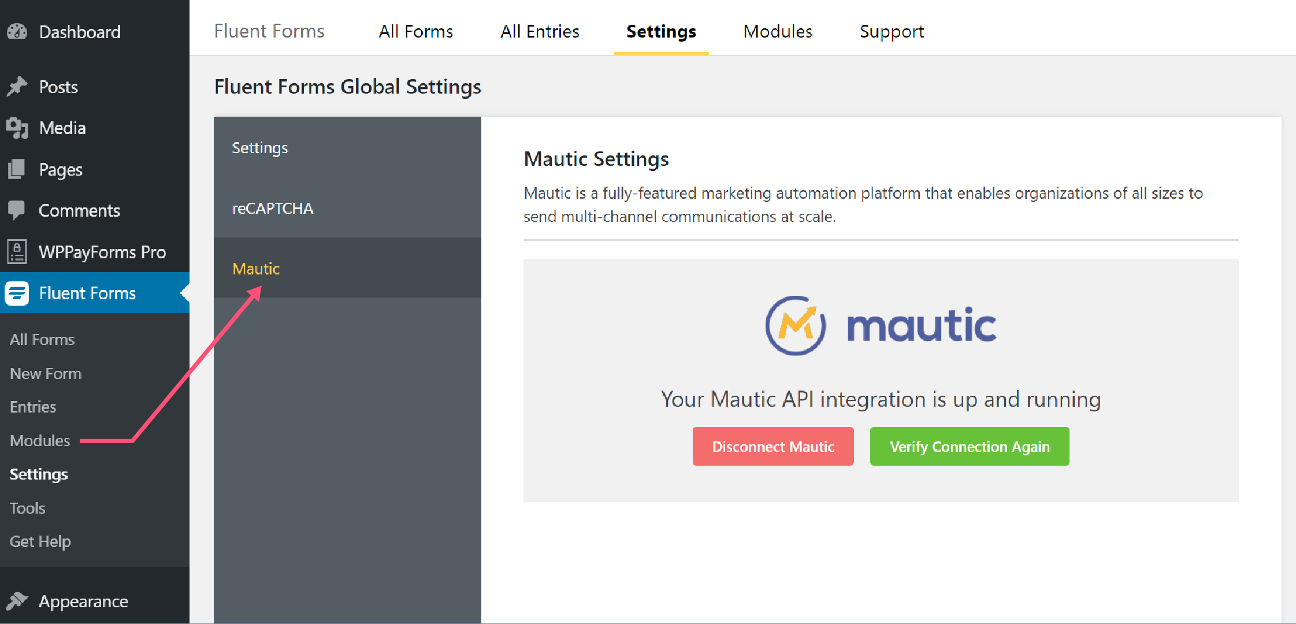Image resolution: width=1296 pixels, height=624 pixels.
Task: Click the Dashboard gauge icon
Action: pos(17,31)
